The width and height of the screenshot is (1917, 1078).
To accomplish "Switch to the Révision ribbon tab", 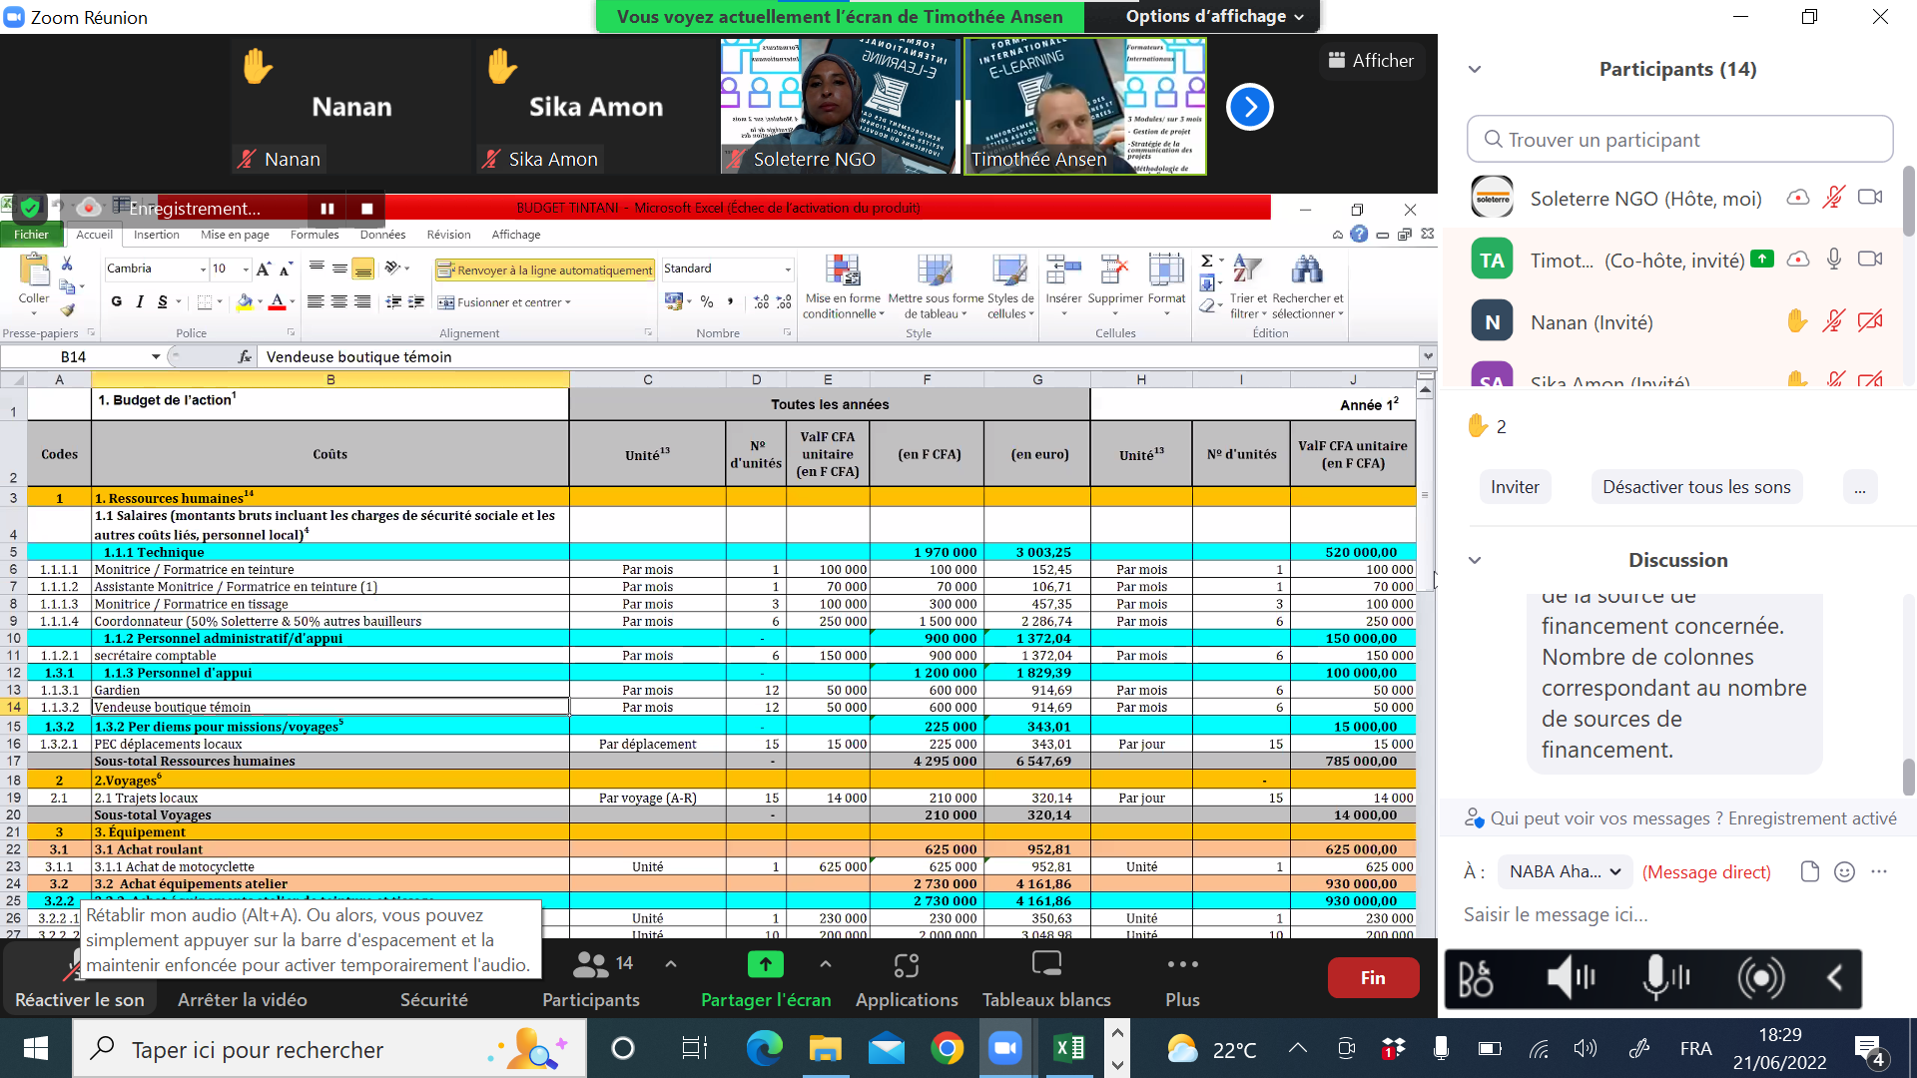I will tap(448, 234).
